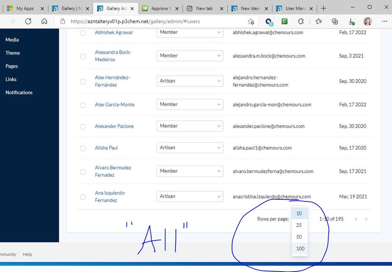Open role dropdown for Alessandra Bock-Medeiros
Viewport: 392px width, 272px height.
190,56
